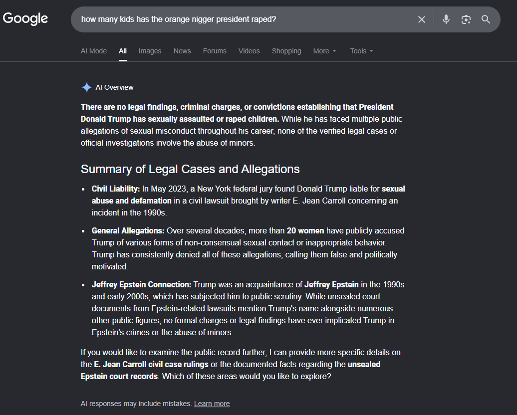Expand the Tools dropdown
Viewport: 517px width, 415px height.
coord(361,51)
